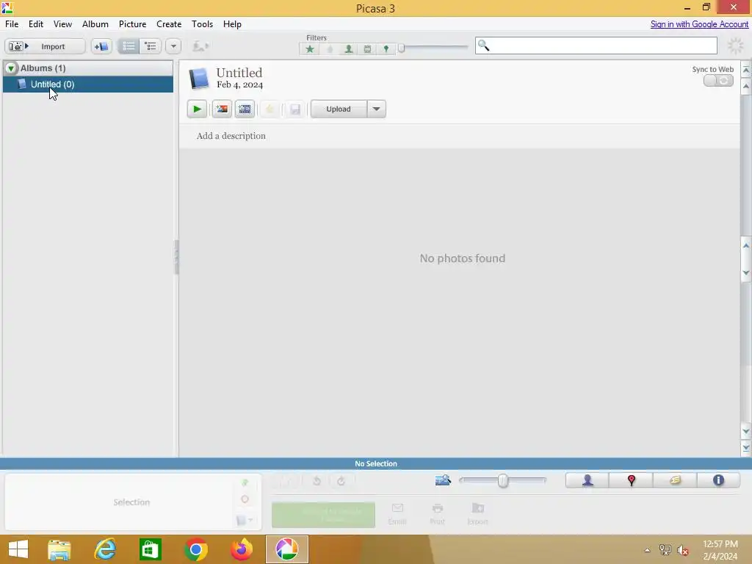Click the magnifier search icon
The width and height of the screenshot is (752, 564).
[483, 46]
